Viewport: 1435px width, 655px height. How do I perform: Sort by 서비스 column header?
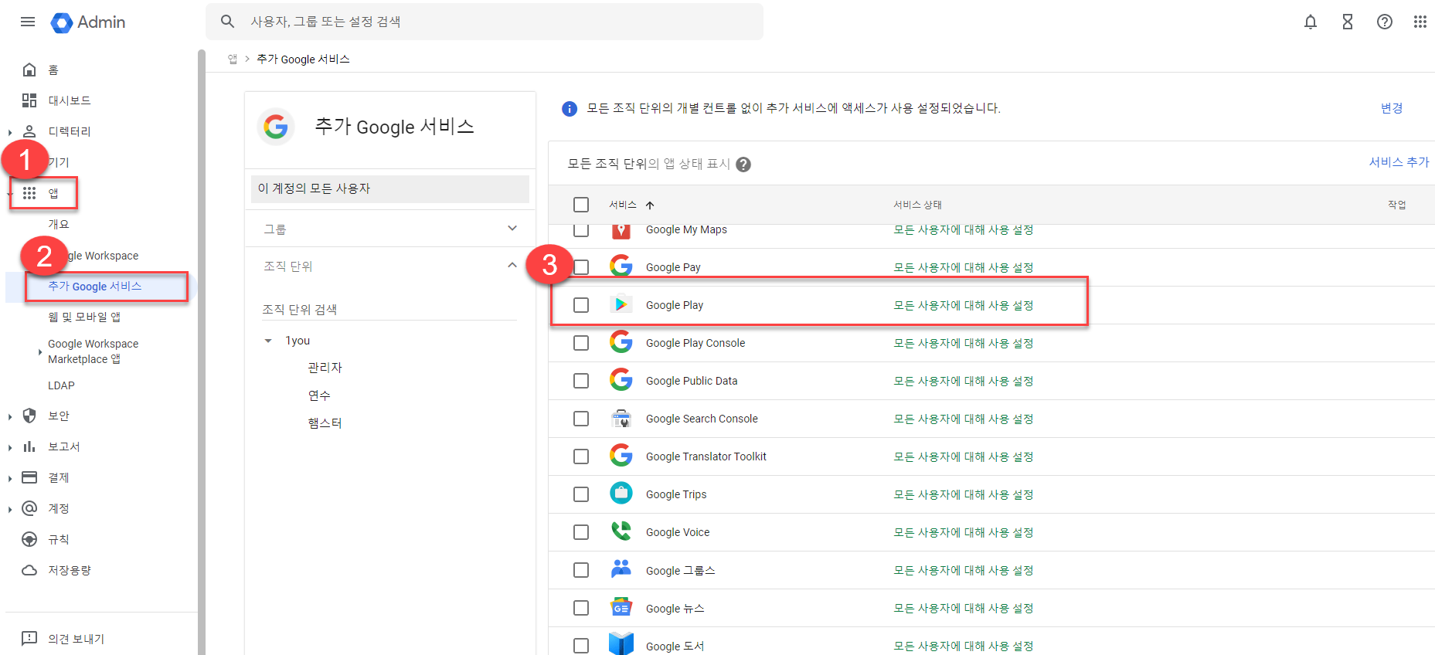click(623, 205)
